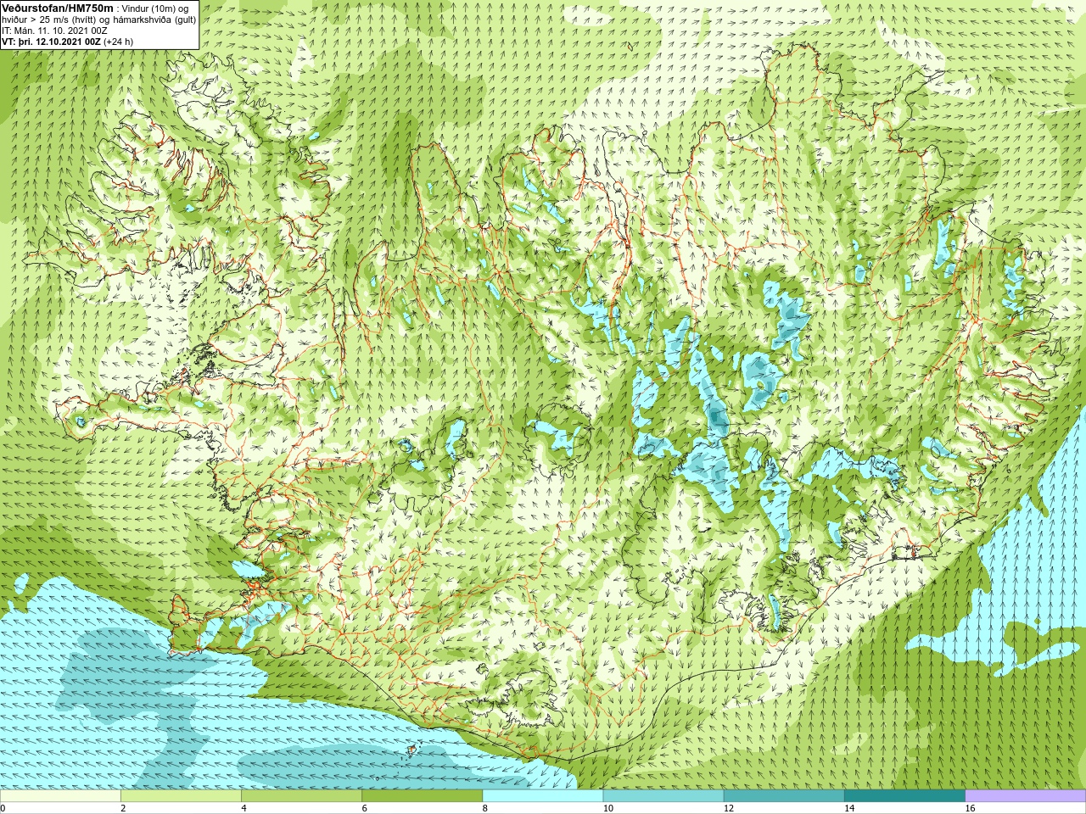Click the pale yellow 0–2 scale segment

click(x=60, y=796)
